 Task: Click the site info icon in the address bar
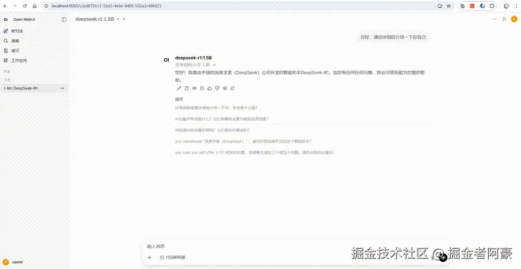pyautogui.click(x=46, y=6)
